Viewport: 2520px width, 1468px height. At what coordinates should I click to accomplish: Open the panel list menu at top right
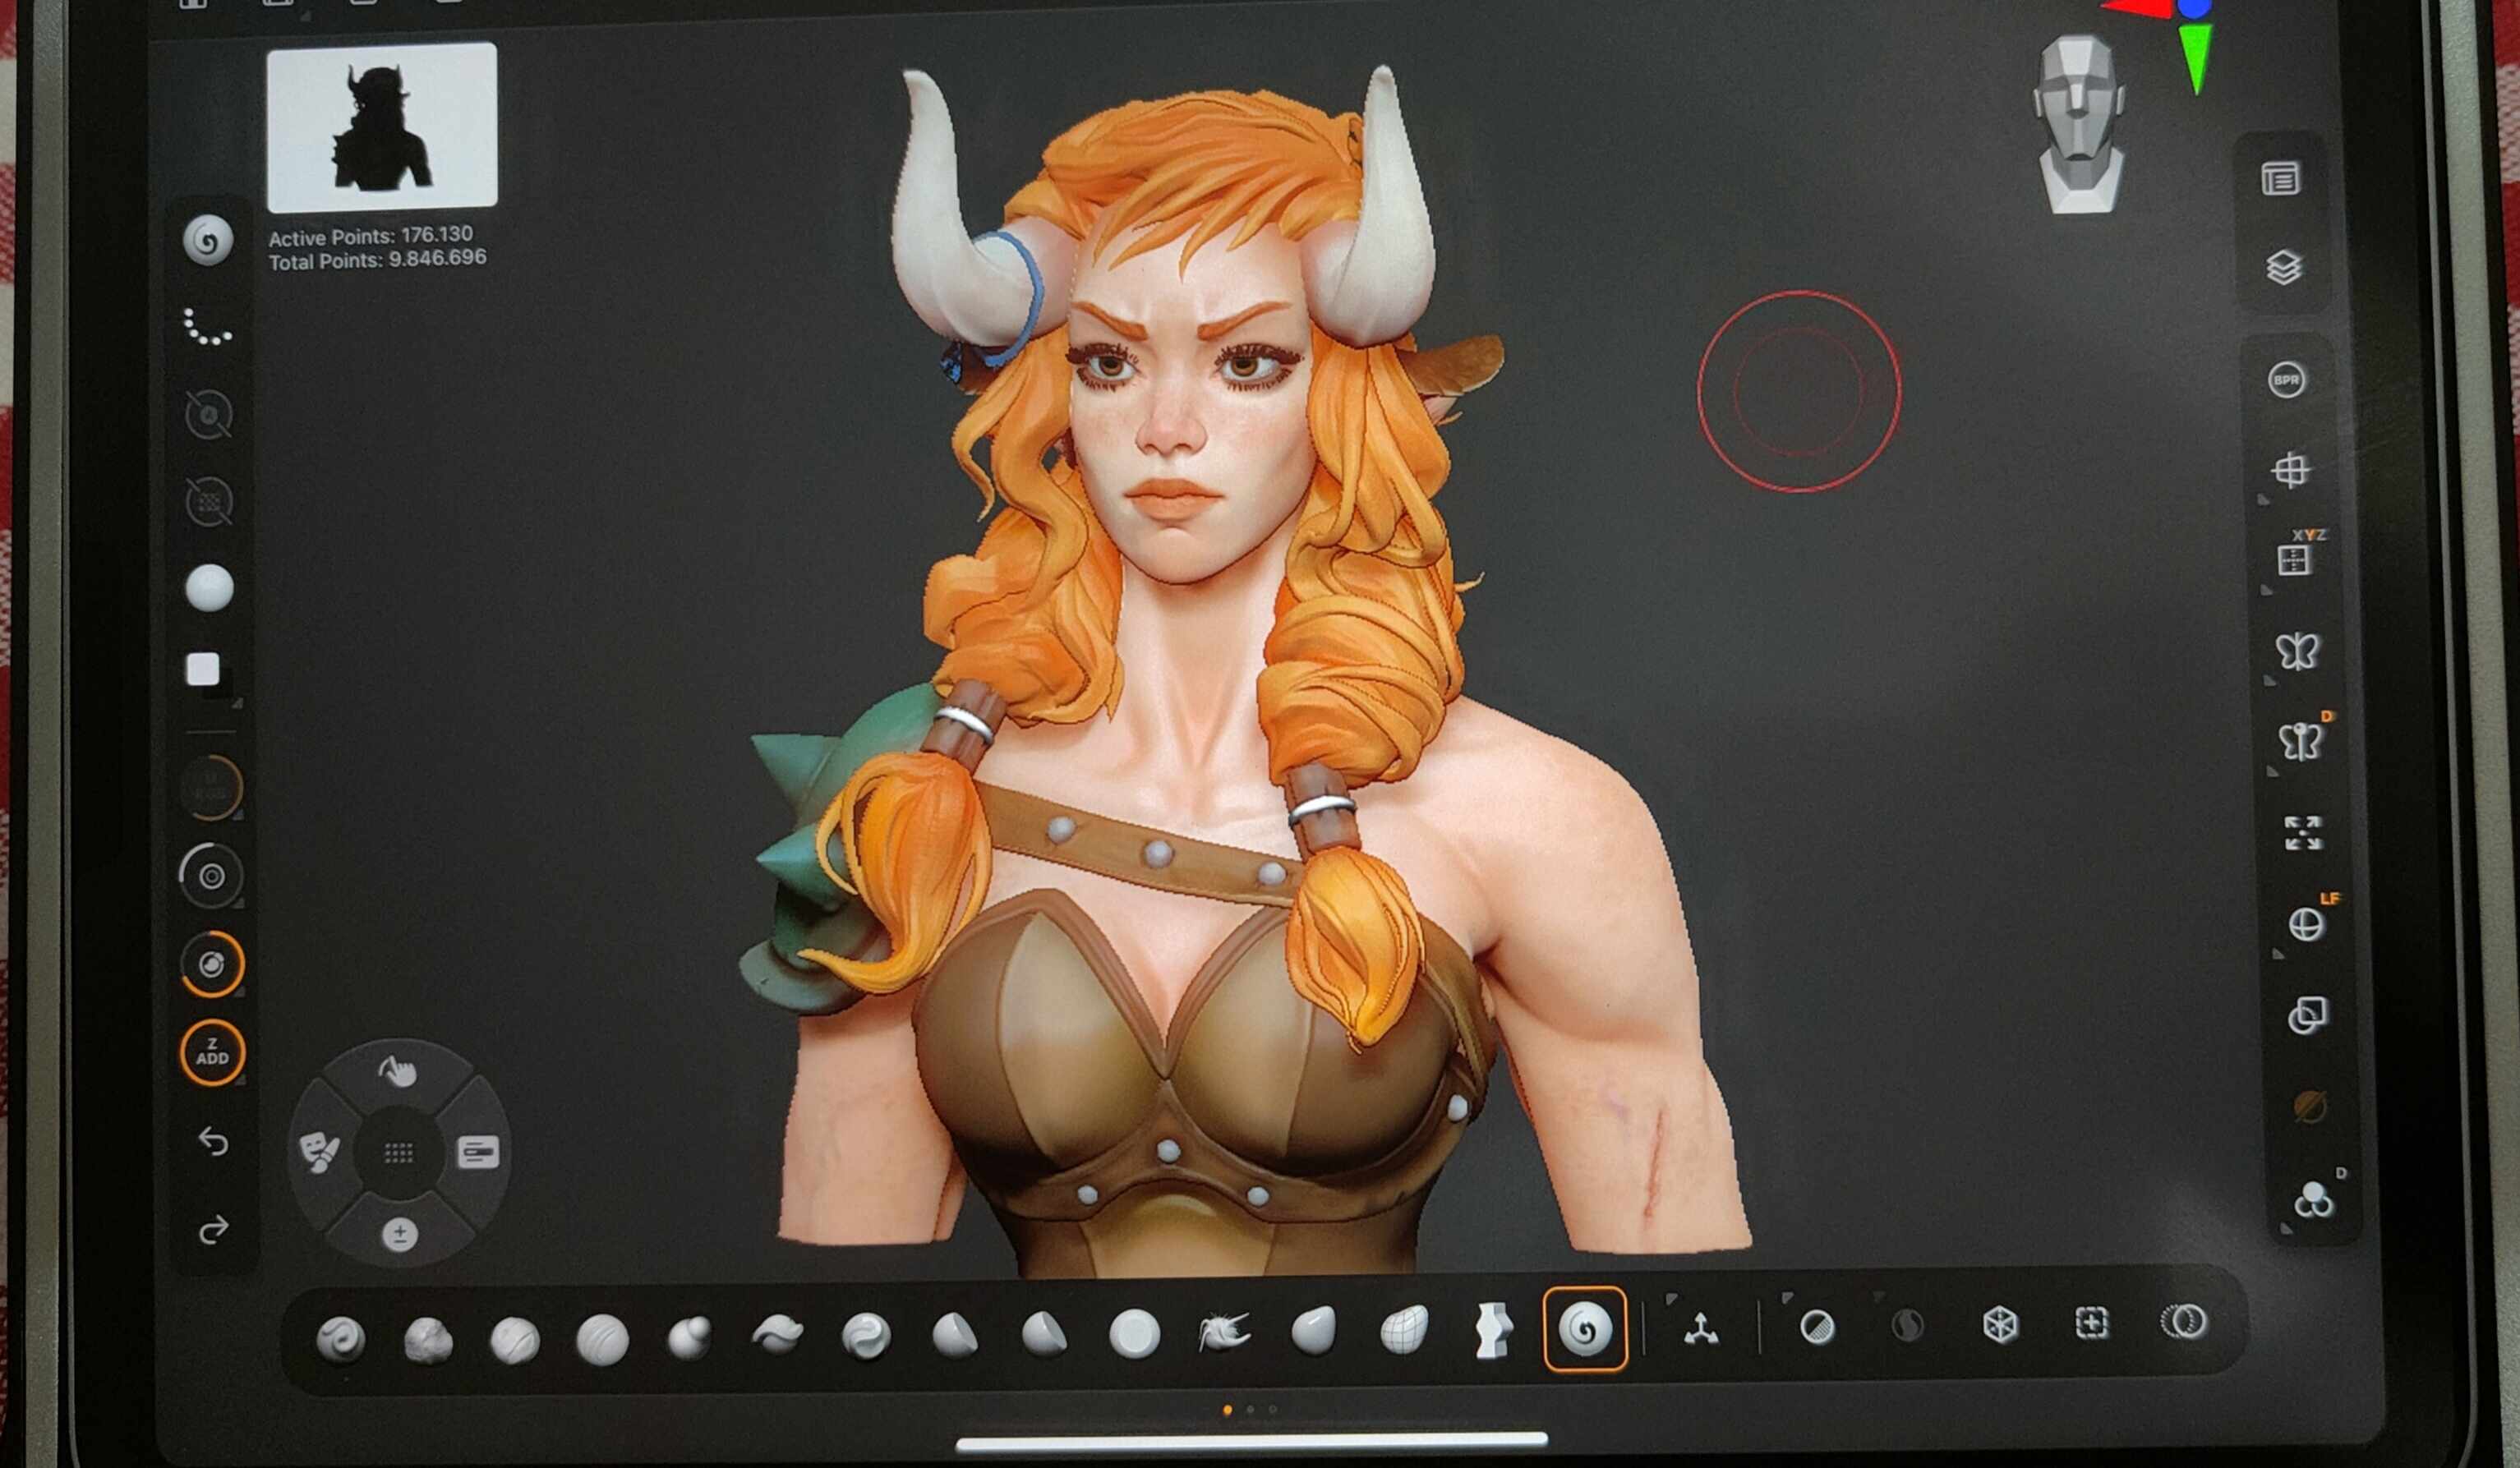[x=2279, y=179]
